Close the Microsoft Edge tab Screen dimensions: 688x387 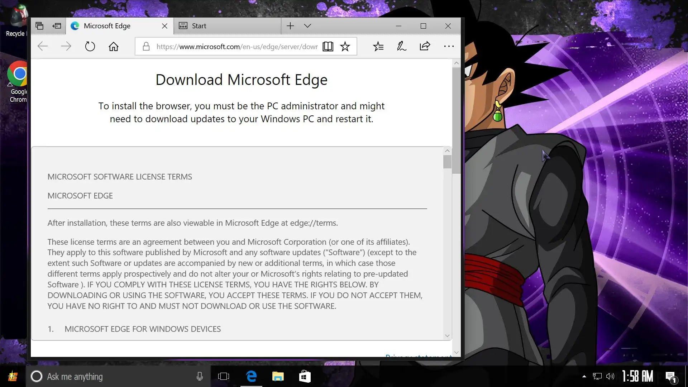pyautogui.click(x=164, y=26)
